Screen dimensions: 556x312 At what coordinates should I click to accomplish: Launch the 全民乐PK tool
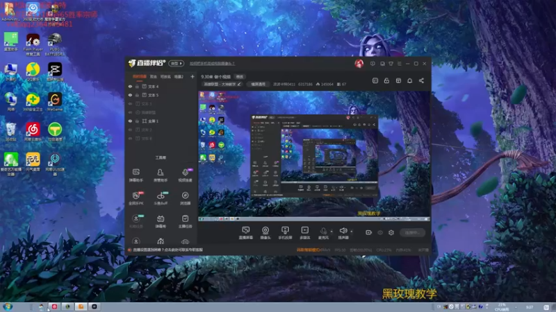136,198
